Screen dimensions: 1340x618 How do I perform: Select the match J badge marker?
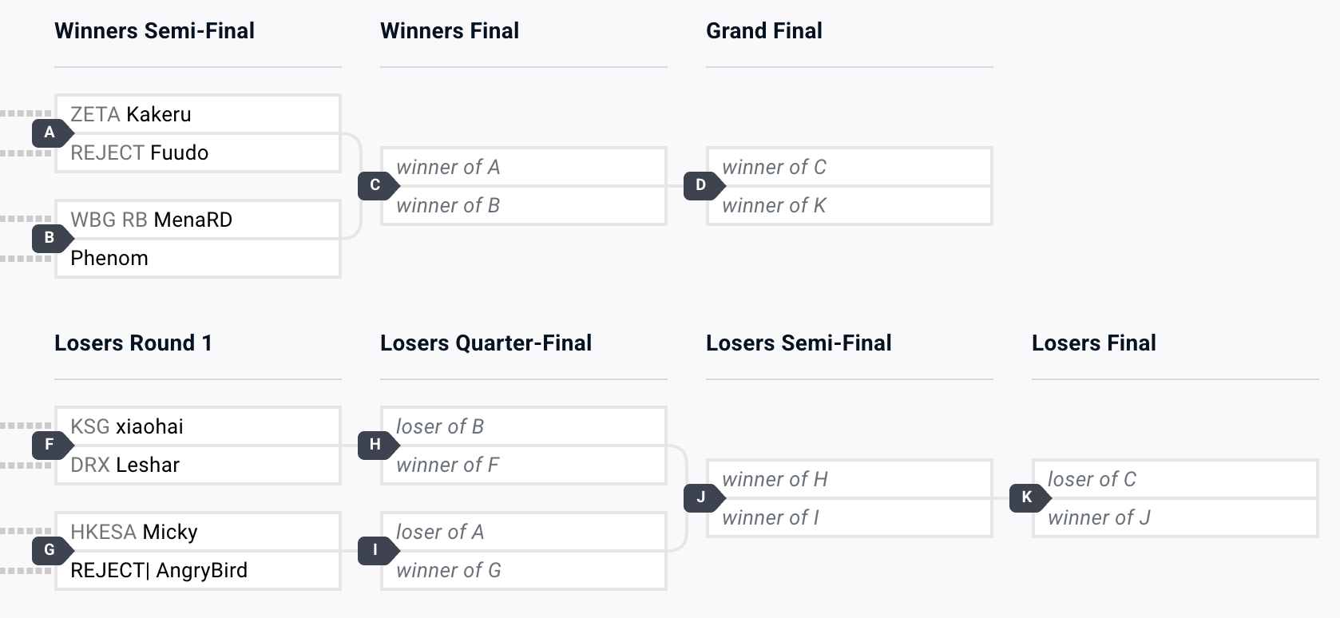click(702, 497)
